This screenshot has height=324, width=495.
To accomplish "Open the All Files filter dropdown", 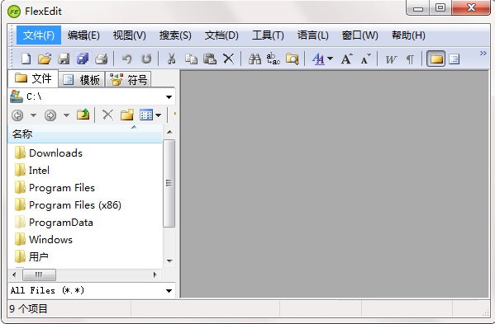I will click(x=169, y=291).
